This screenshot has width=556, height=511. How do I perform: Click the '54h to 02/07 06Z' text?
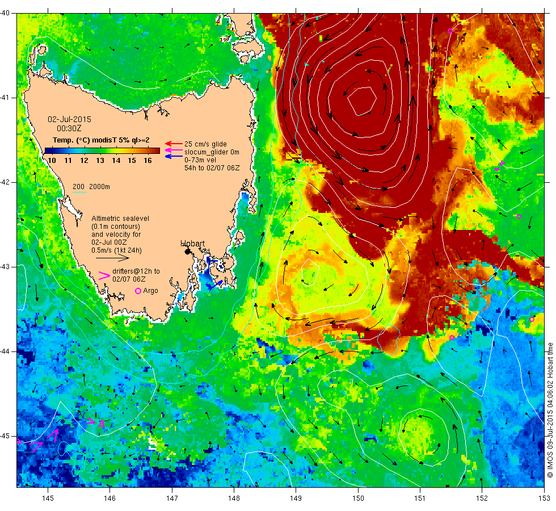212,168
